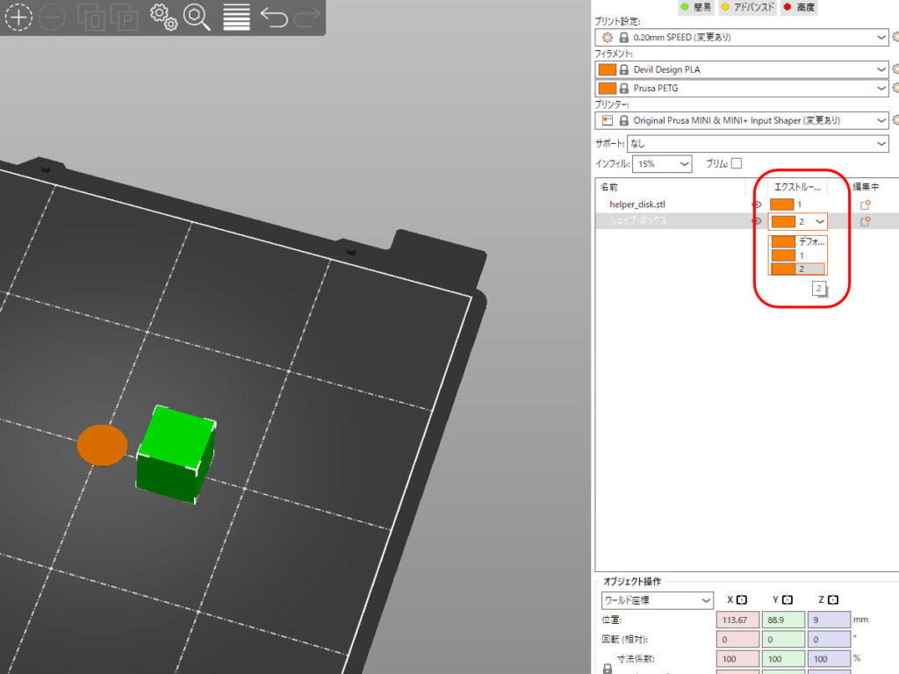Click the X axis mirror icon
This screenshot has height=674, width=899.
tap(741, 599)
